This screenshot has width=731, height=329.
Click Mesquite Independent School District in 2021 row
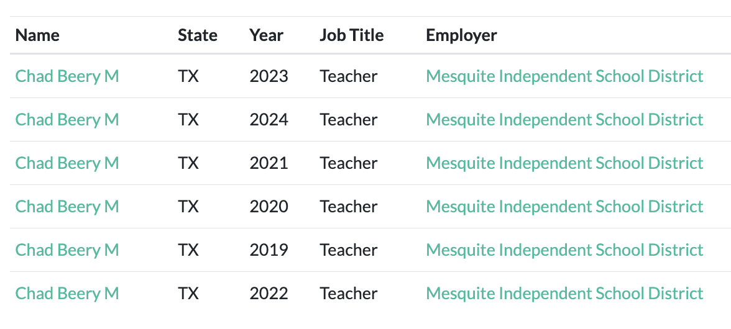click(564, 163)
